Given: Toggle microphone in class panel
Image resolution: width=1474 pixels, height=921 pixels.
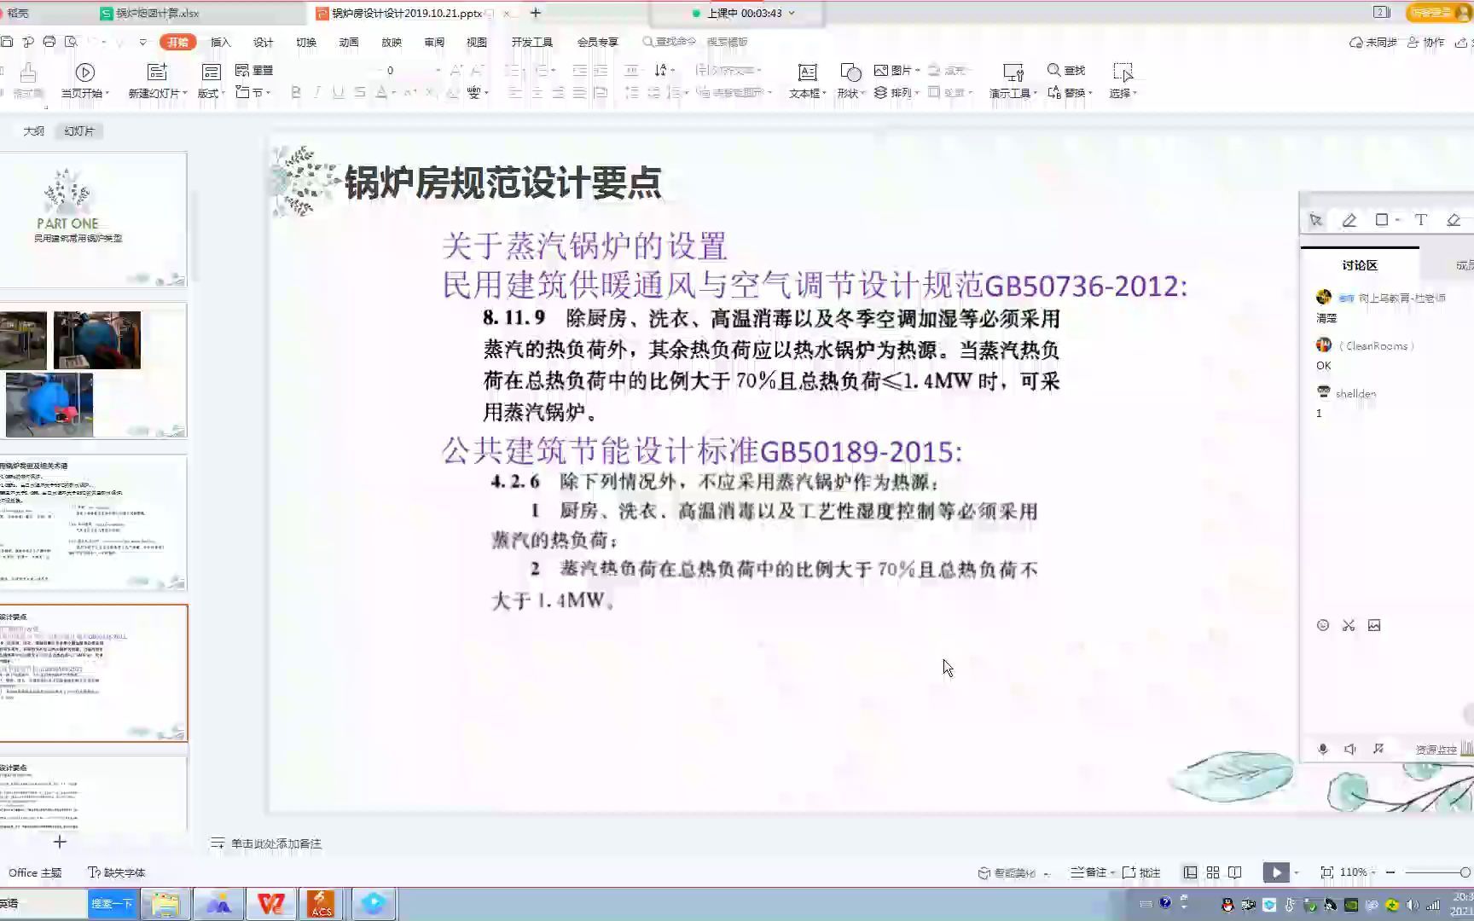Looking at the screenshot, I should coord(1323,749).
